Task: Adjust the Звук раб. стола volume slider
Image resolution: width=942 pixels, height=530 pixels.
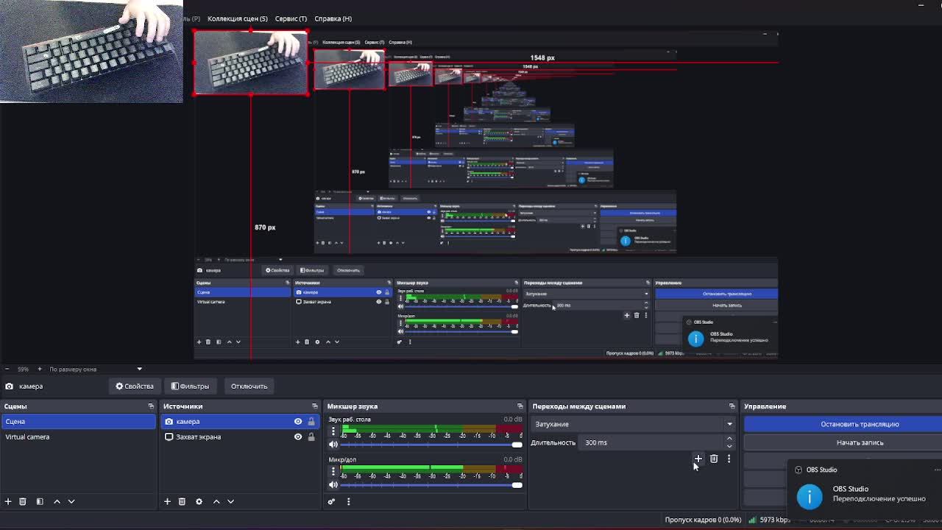Action: tap(431, 445)
